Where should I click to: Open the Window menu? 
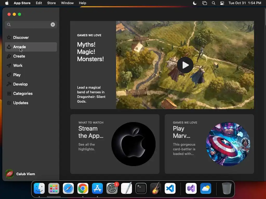67,3
